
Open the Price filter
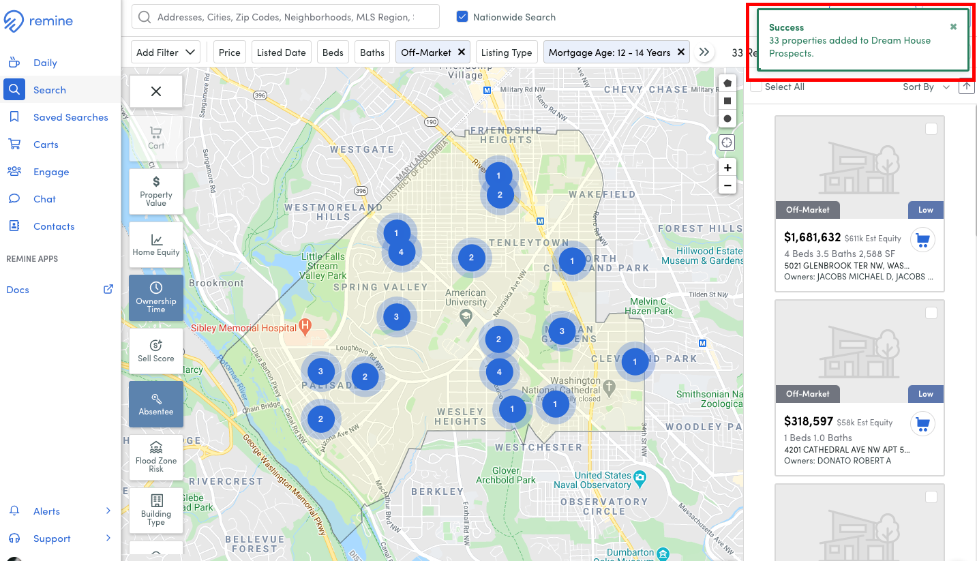click(230, 52)
